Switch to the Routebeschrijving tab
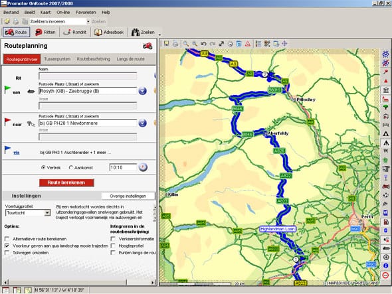392x294 pixels. click(x=94, y=59)
